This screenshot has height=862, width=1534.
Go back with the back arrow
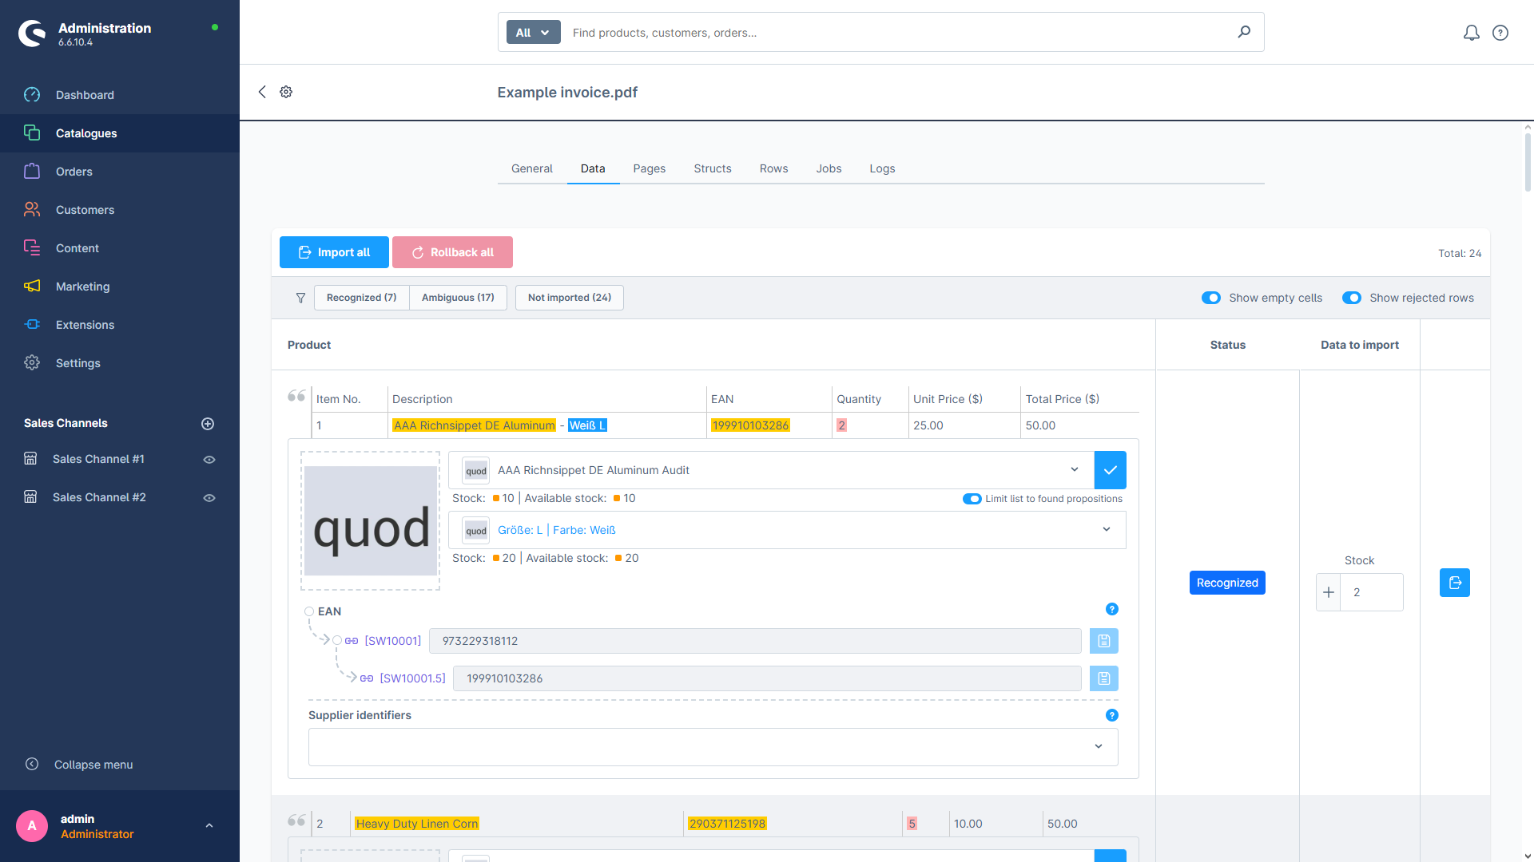[262, 92]
